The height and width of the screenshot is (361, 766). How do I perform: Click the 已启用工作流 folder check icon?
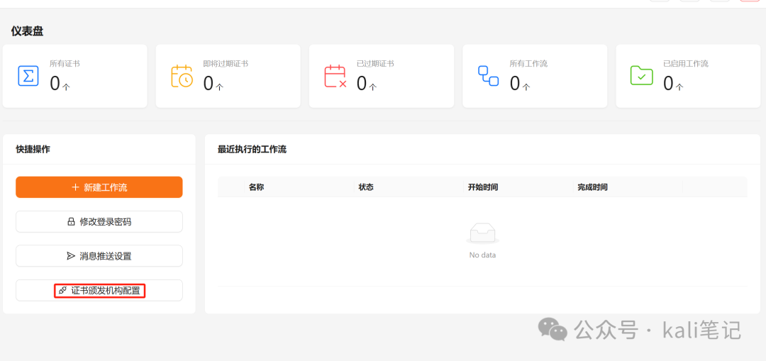(641, 76)
